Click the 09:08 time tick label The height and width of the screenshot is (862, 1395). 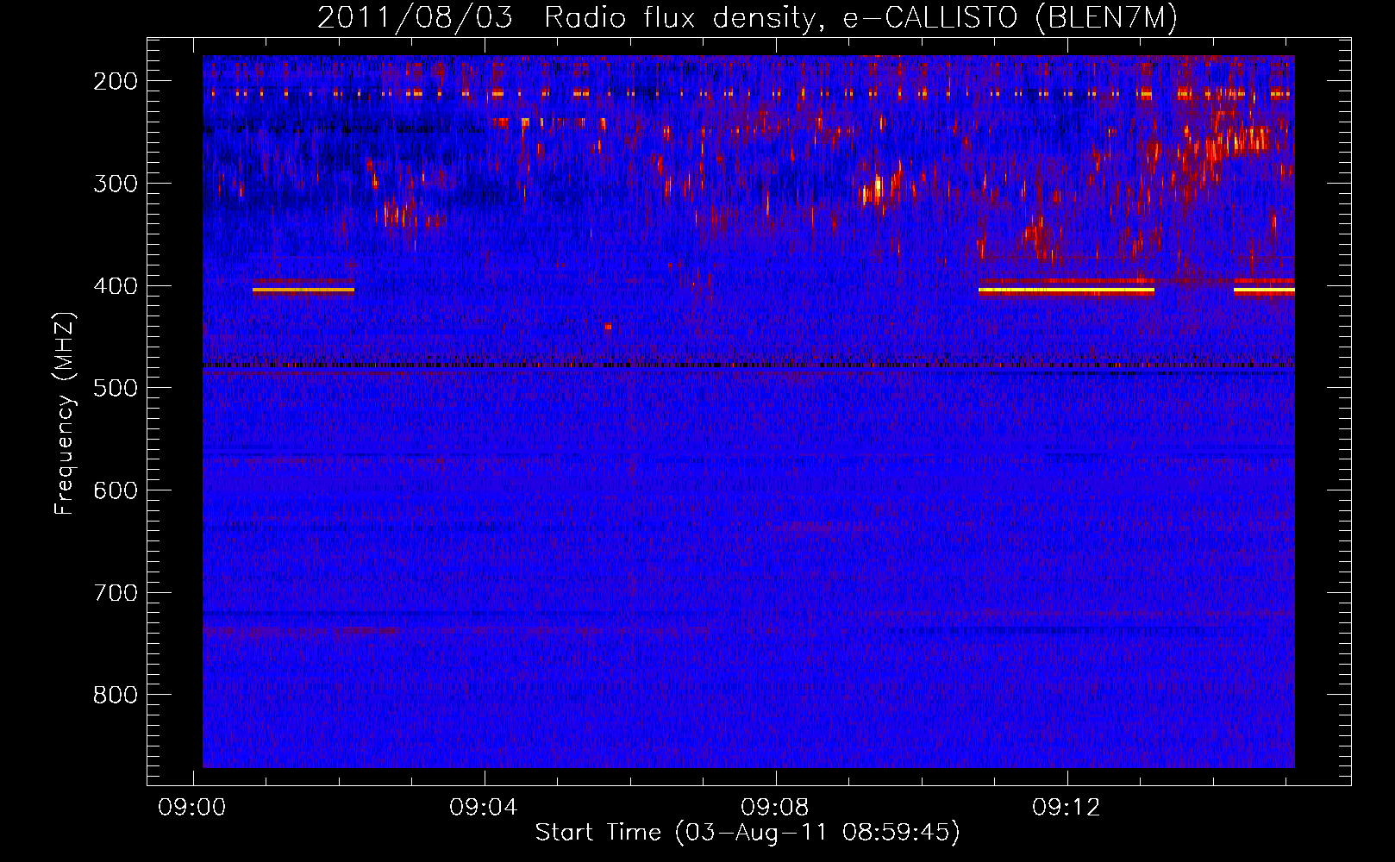[x=775, y=808]
